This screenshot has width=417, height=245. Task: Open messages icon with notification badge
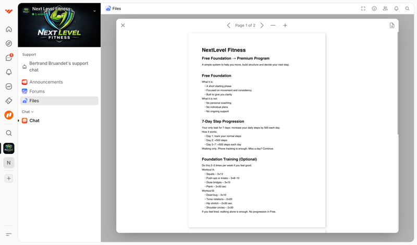pyautogui.click(x=9, y=57)
